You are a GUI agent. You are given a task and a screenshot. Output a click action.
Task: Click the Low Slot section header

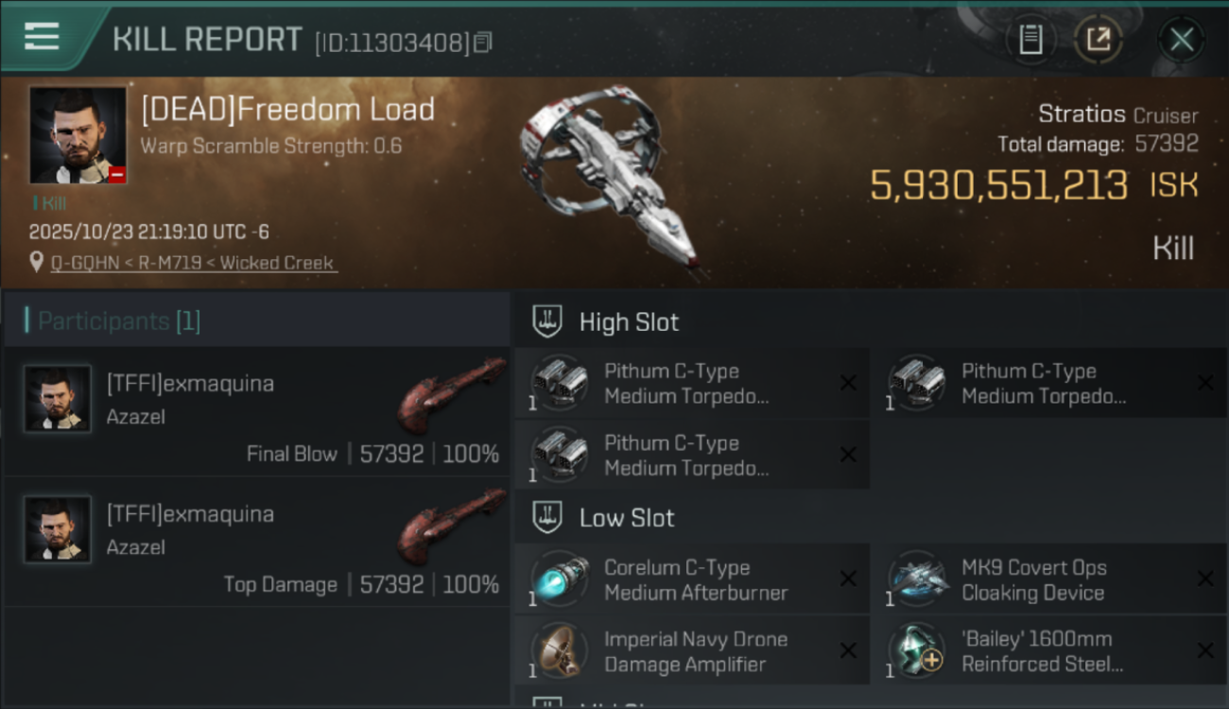[627, 518]
